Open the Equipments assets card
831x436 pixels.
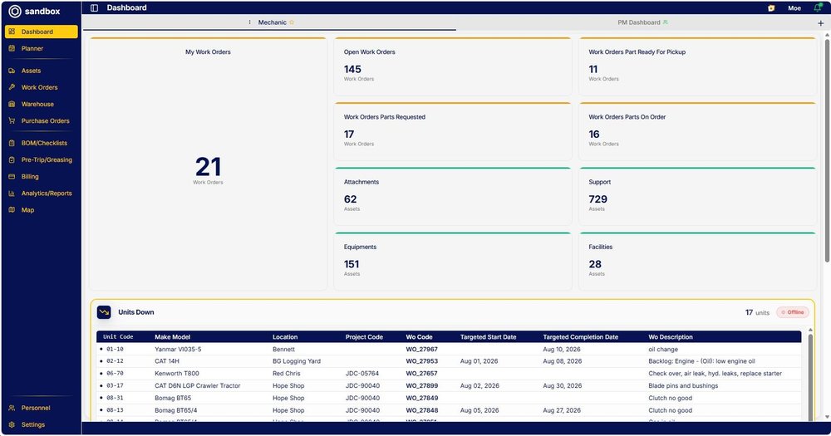click(x=453, y=262)
